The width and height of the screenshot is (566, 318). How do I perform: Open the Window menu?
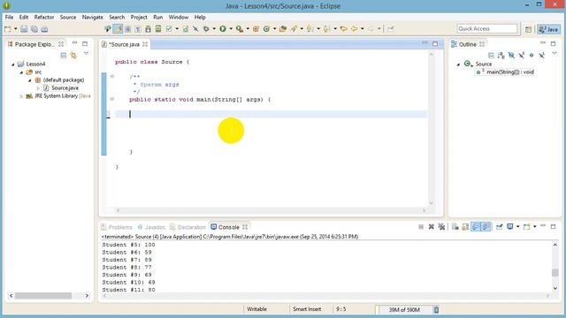pos(179,17)
